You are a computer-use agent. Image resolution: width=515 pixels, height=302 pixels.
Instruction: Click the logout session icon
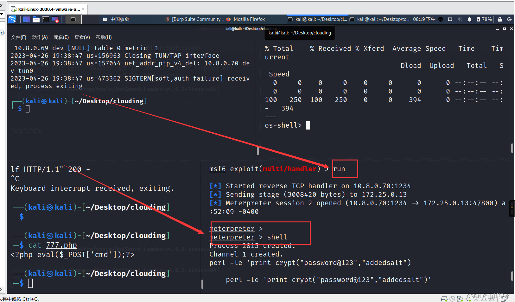pyautogui.click(x=510, y=19)
